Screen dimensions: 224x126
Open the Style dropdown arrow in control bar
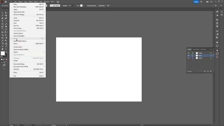coord(84,6)
